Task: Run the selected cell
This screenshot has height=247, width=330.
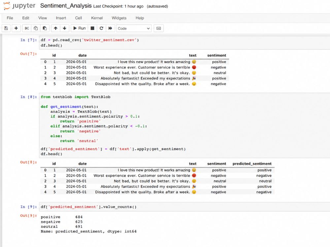Action: [80, 28]
